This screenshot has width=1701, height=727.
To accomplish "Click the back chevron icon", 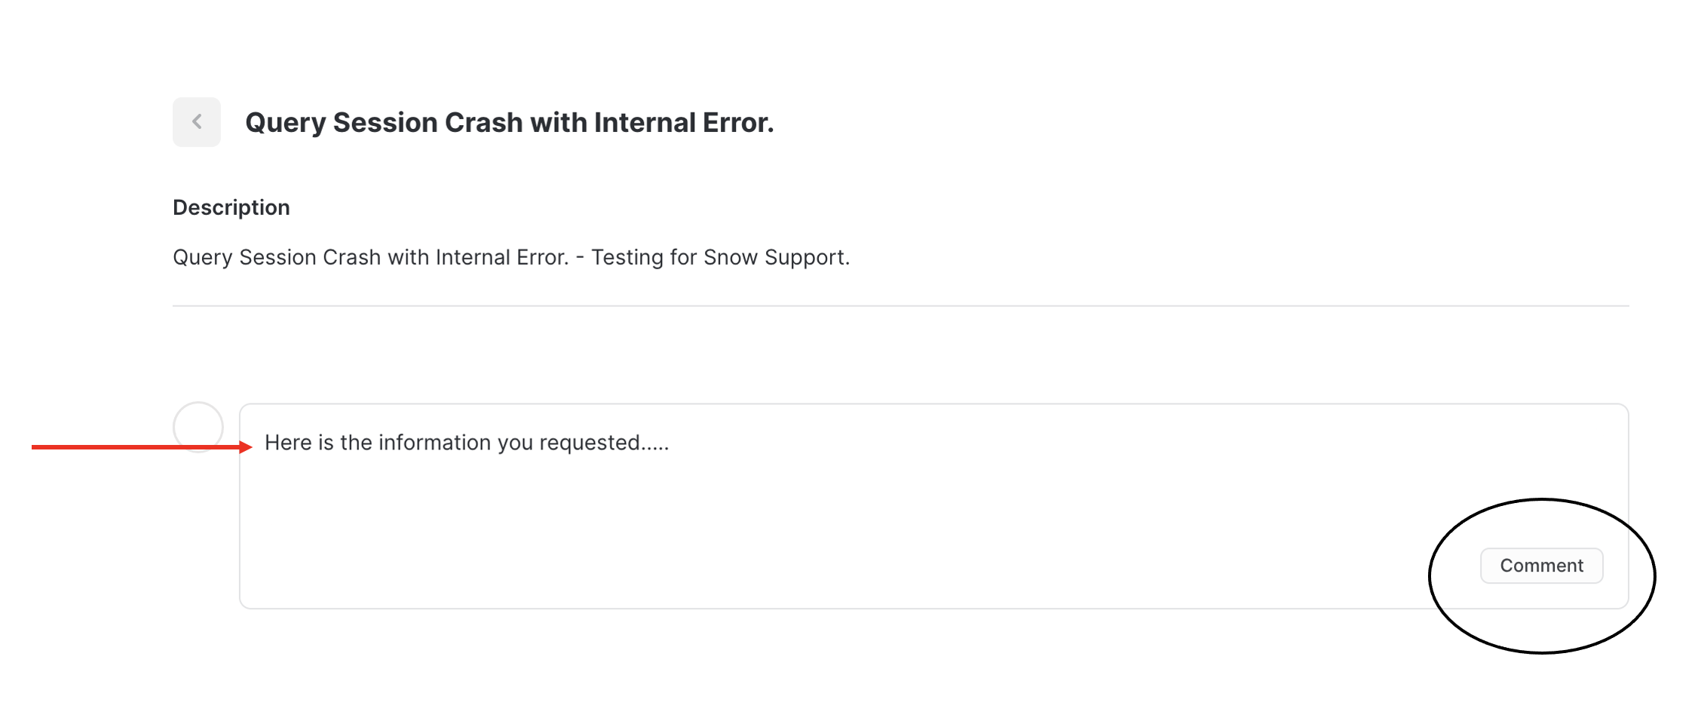I will [x=197, y=121].
